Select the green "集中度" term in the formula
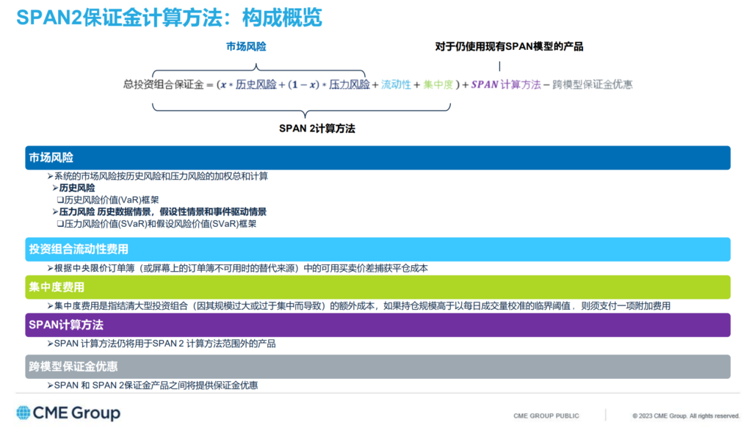 coord(438,85)
